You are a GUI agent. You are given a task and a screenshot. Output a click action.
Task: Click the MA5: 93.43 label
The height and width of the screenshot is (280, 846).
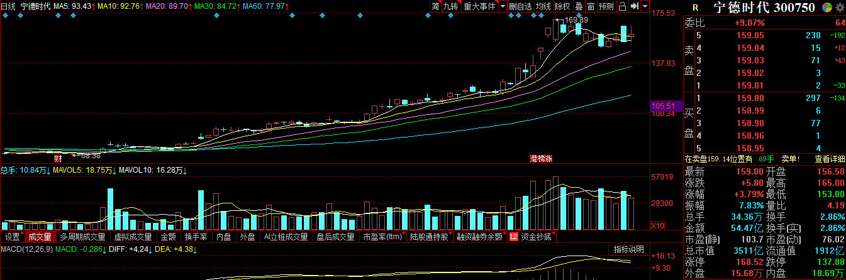coord(72,6)
